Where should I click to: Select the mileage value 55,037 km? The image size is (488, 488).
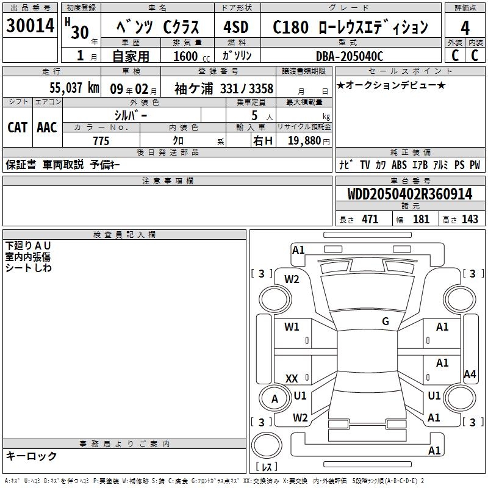(74, 88)
